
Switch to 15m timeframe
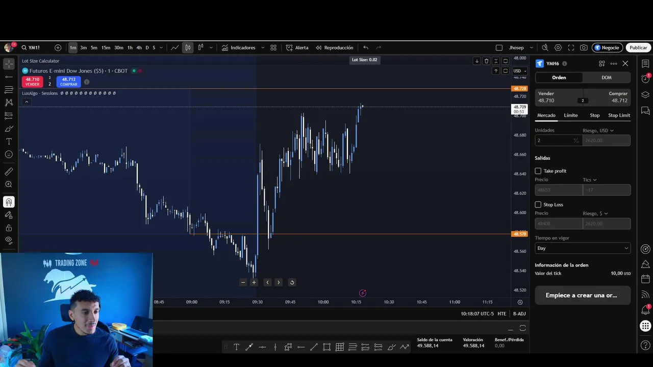pos(106,47)
